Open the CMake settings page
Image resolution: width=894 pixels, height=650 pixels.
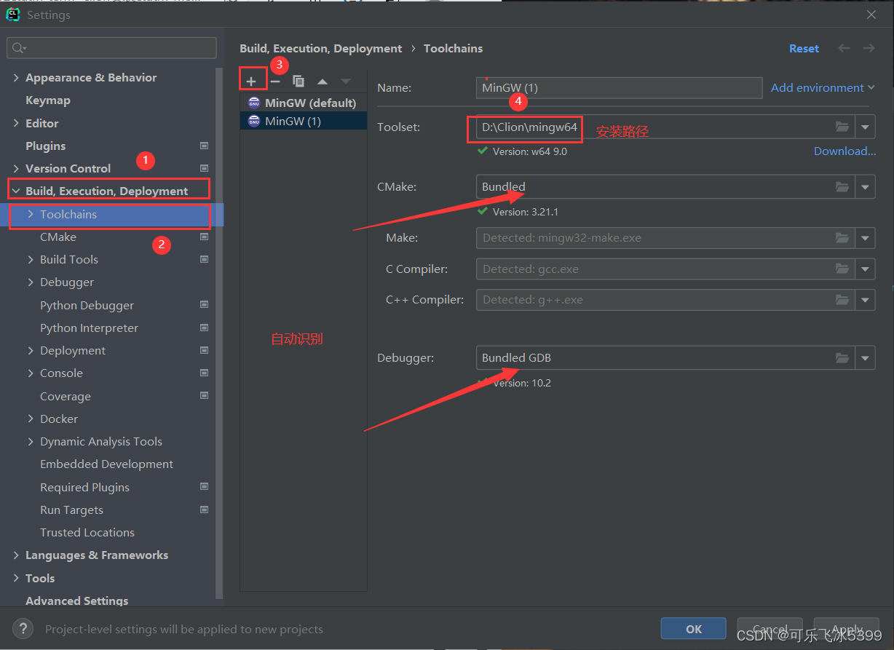pos(58,237)
